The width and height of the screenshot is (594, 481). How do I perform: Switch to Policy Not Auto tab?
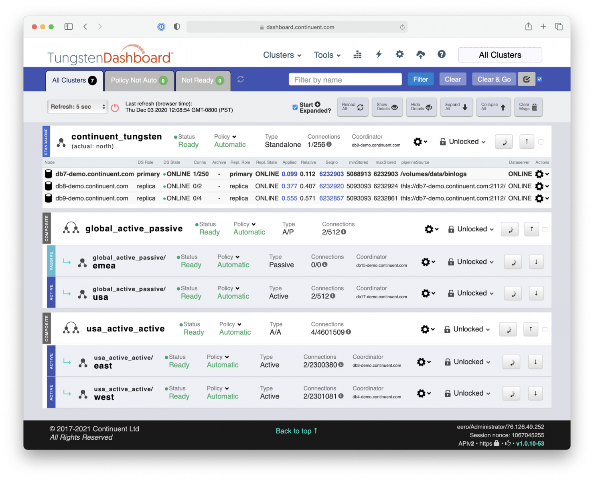(x=139, y=81)
